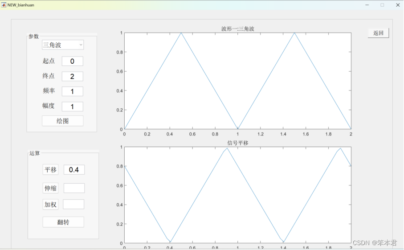The image size is (404, 250).
Task: Click the 翻转 flip button
Action: pos(63,222)
